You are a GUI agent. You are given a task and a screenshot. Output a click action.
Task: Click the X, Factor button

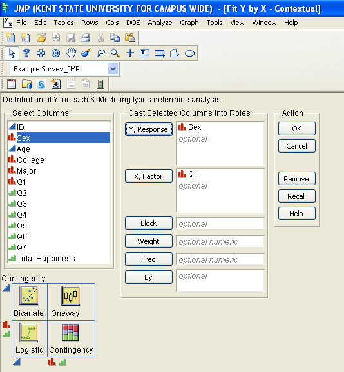tap(149, 176)
